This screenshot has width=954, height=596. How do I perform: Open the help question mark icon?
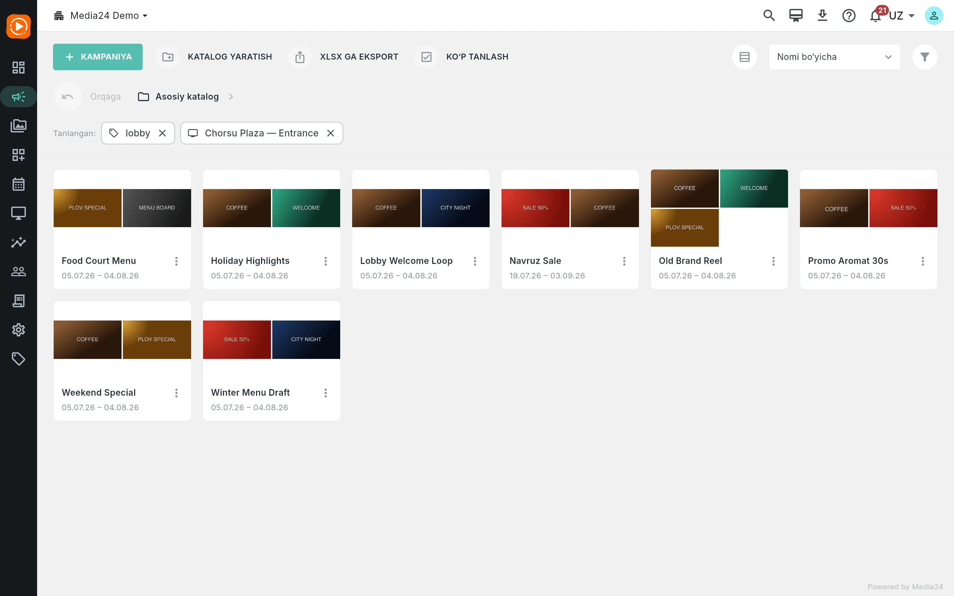(848, 16)
